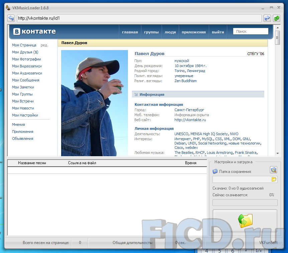Click the save folder path field
This screenshot has height=253, width=288.
pos(245,179)
